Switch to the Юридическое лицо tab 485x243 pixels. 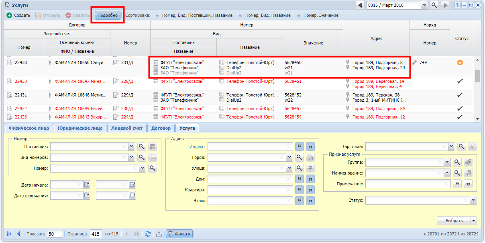pos(80,128)
